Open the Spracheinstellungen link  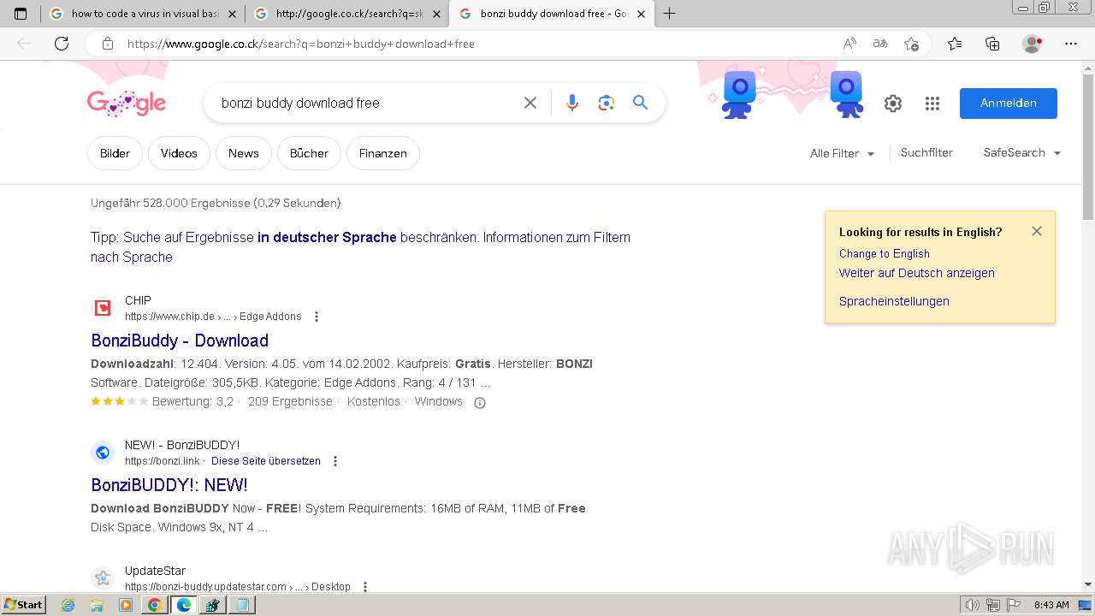pyautogui.click(x=894, y=302)
